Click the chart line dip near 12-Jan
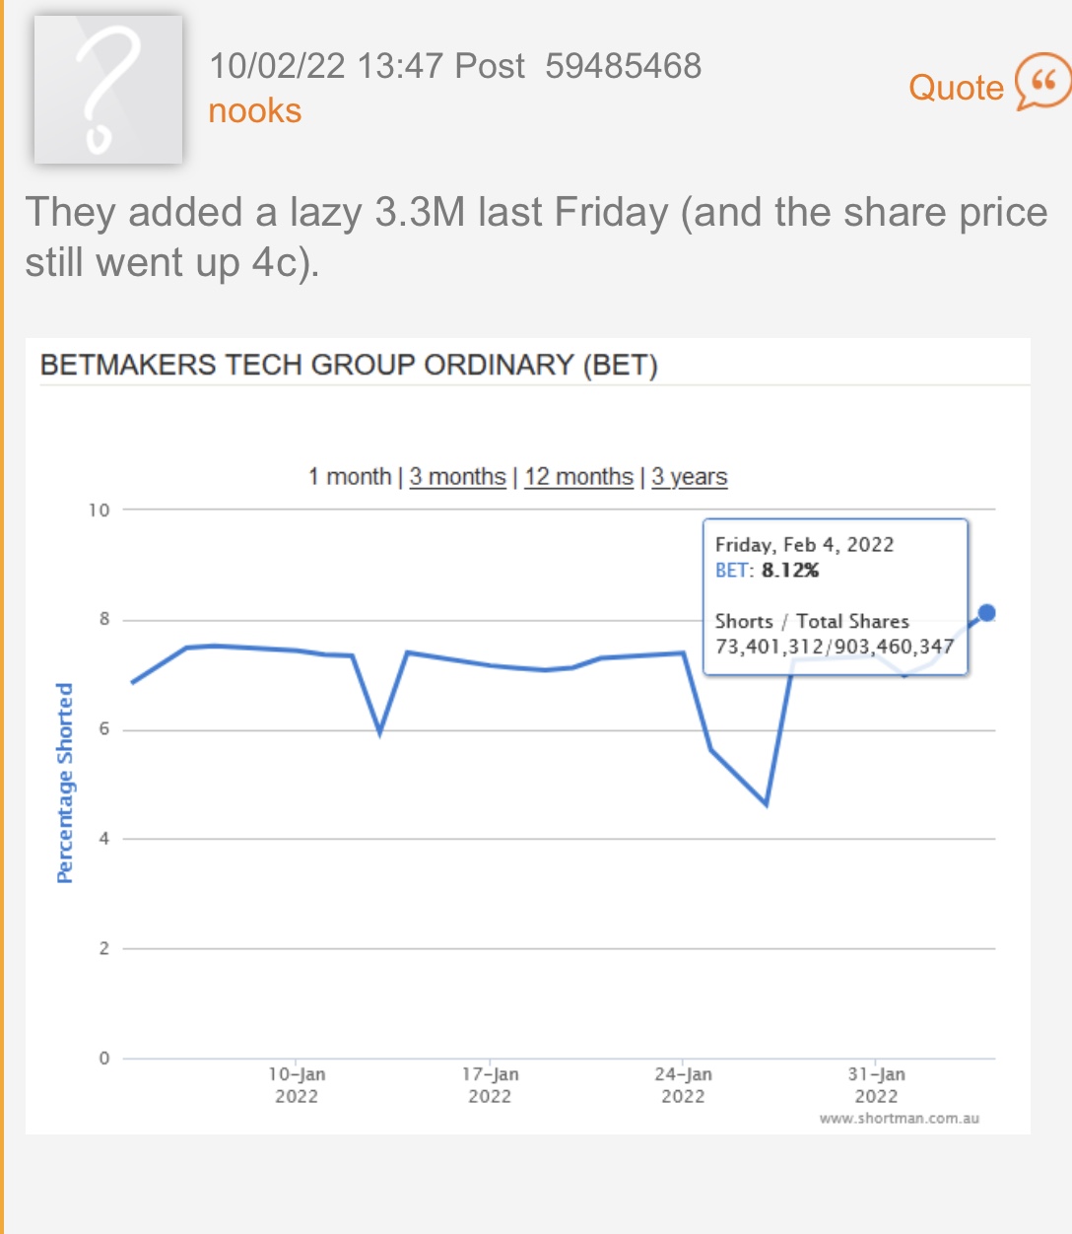The height and width of the screenshot is (1234, 1072). [379, 732]
